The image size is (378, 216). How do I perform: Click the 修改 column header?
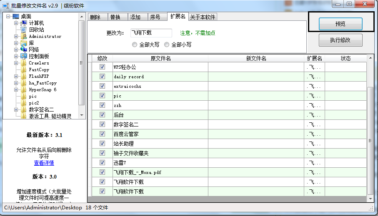pos(102,58)
